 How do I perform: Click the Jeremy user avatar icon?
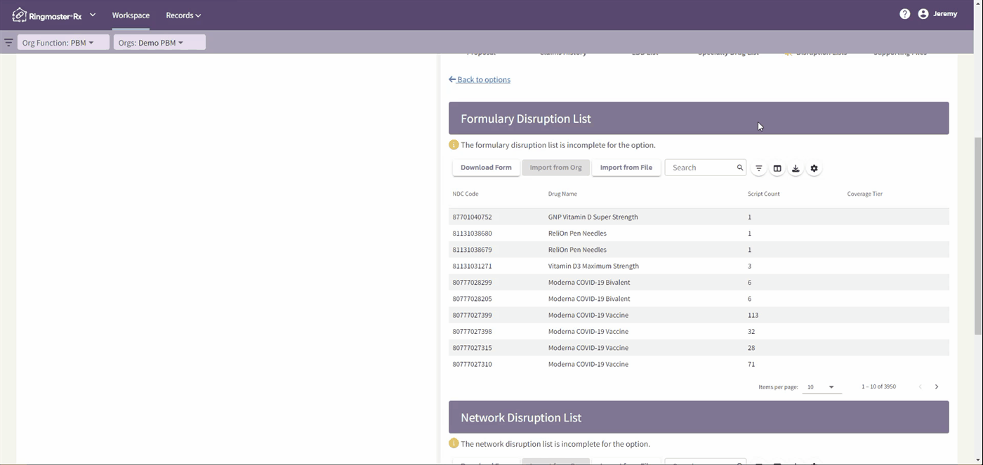tap(923, 13)
